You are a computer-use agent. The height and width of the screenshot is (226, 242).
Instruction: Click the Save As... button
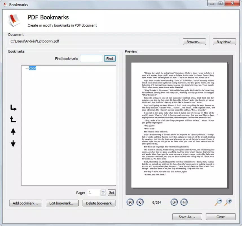tap(187, 217)
